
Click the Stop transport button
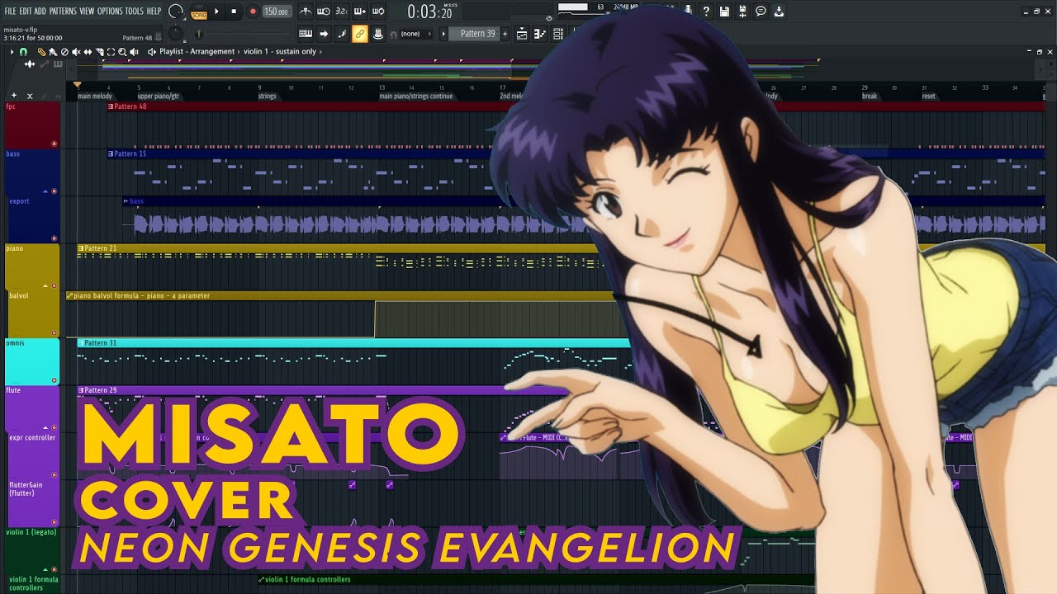pyautogui.click(x=235, y=12)
